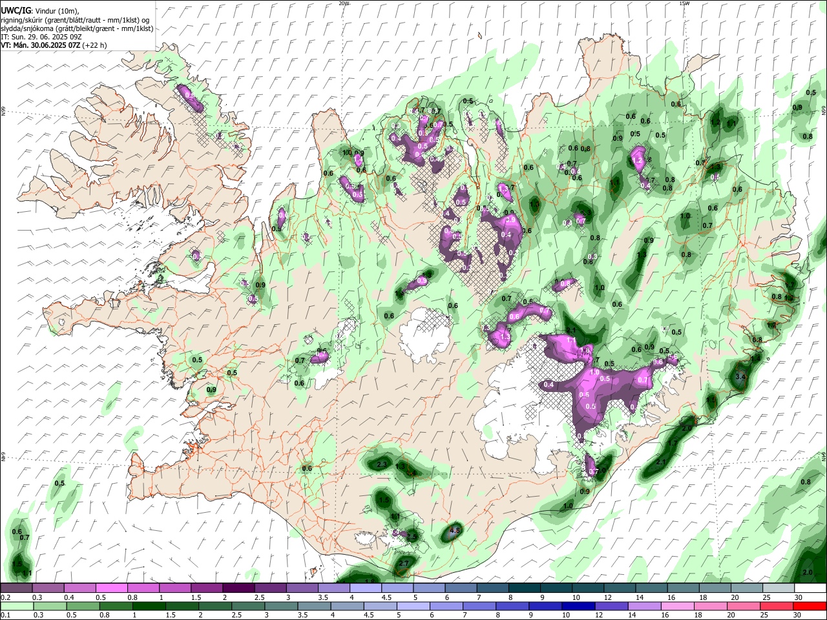Click the UWC/IG title text
This screenshot has width=827, height=620.
coord(15,10)
